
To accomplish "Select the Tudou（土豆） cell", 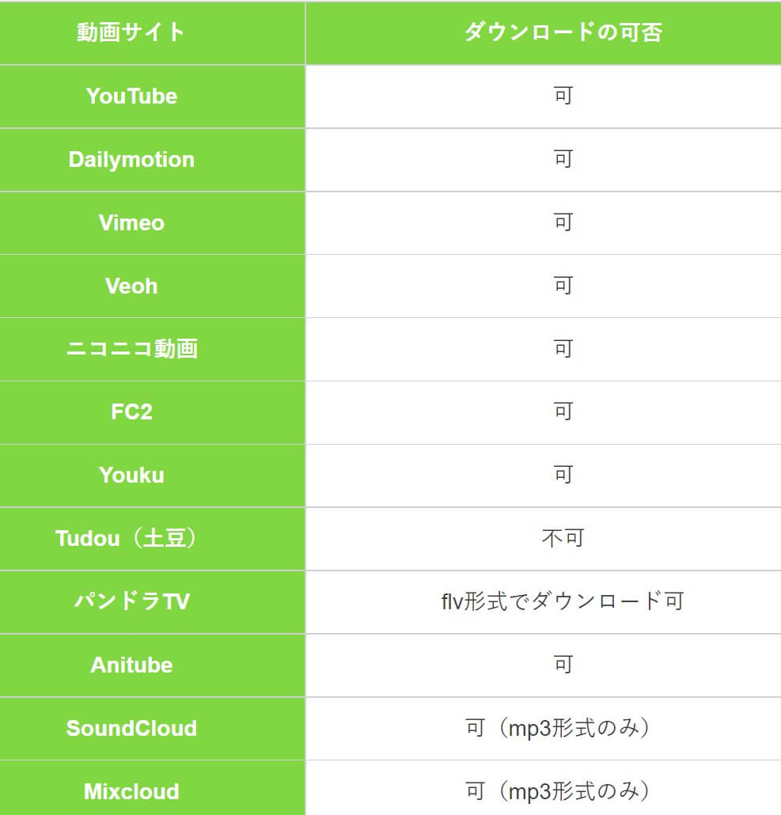I will pyautogui.click(x=152, y=539).
